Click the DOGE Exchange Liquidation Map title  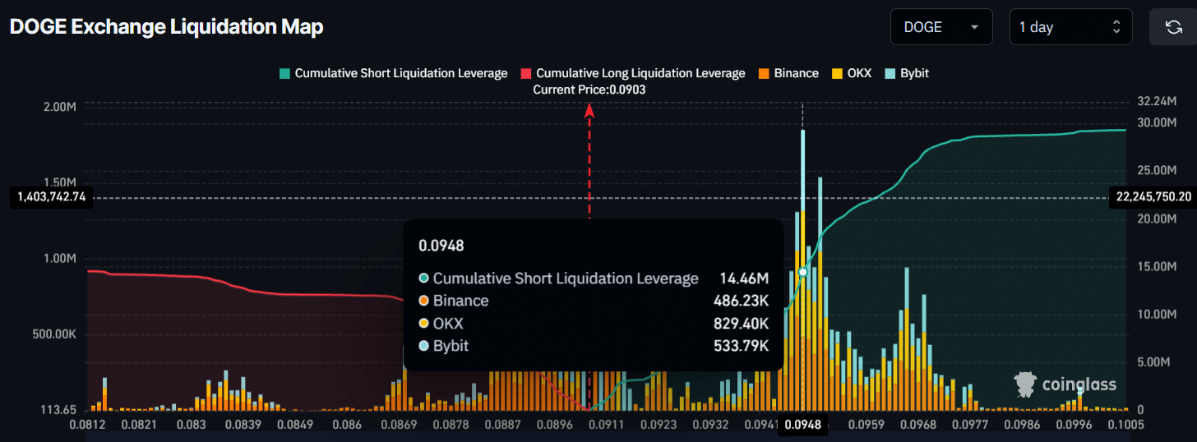click(x=166, y=27)
